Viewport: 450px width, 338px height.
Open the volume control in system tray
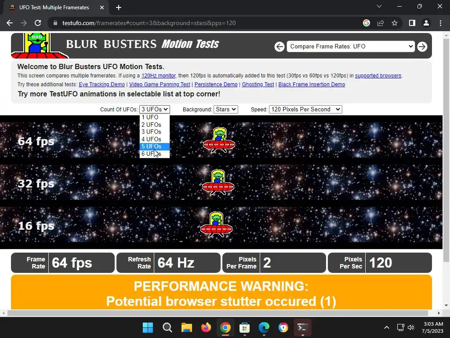pyautogui.click(x=411, y=327)
